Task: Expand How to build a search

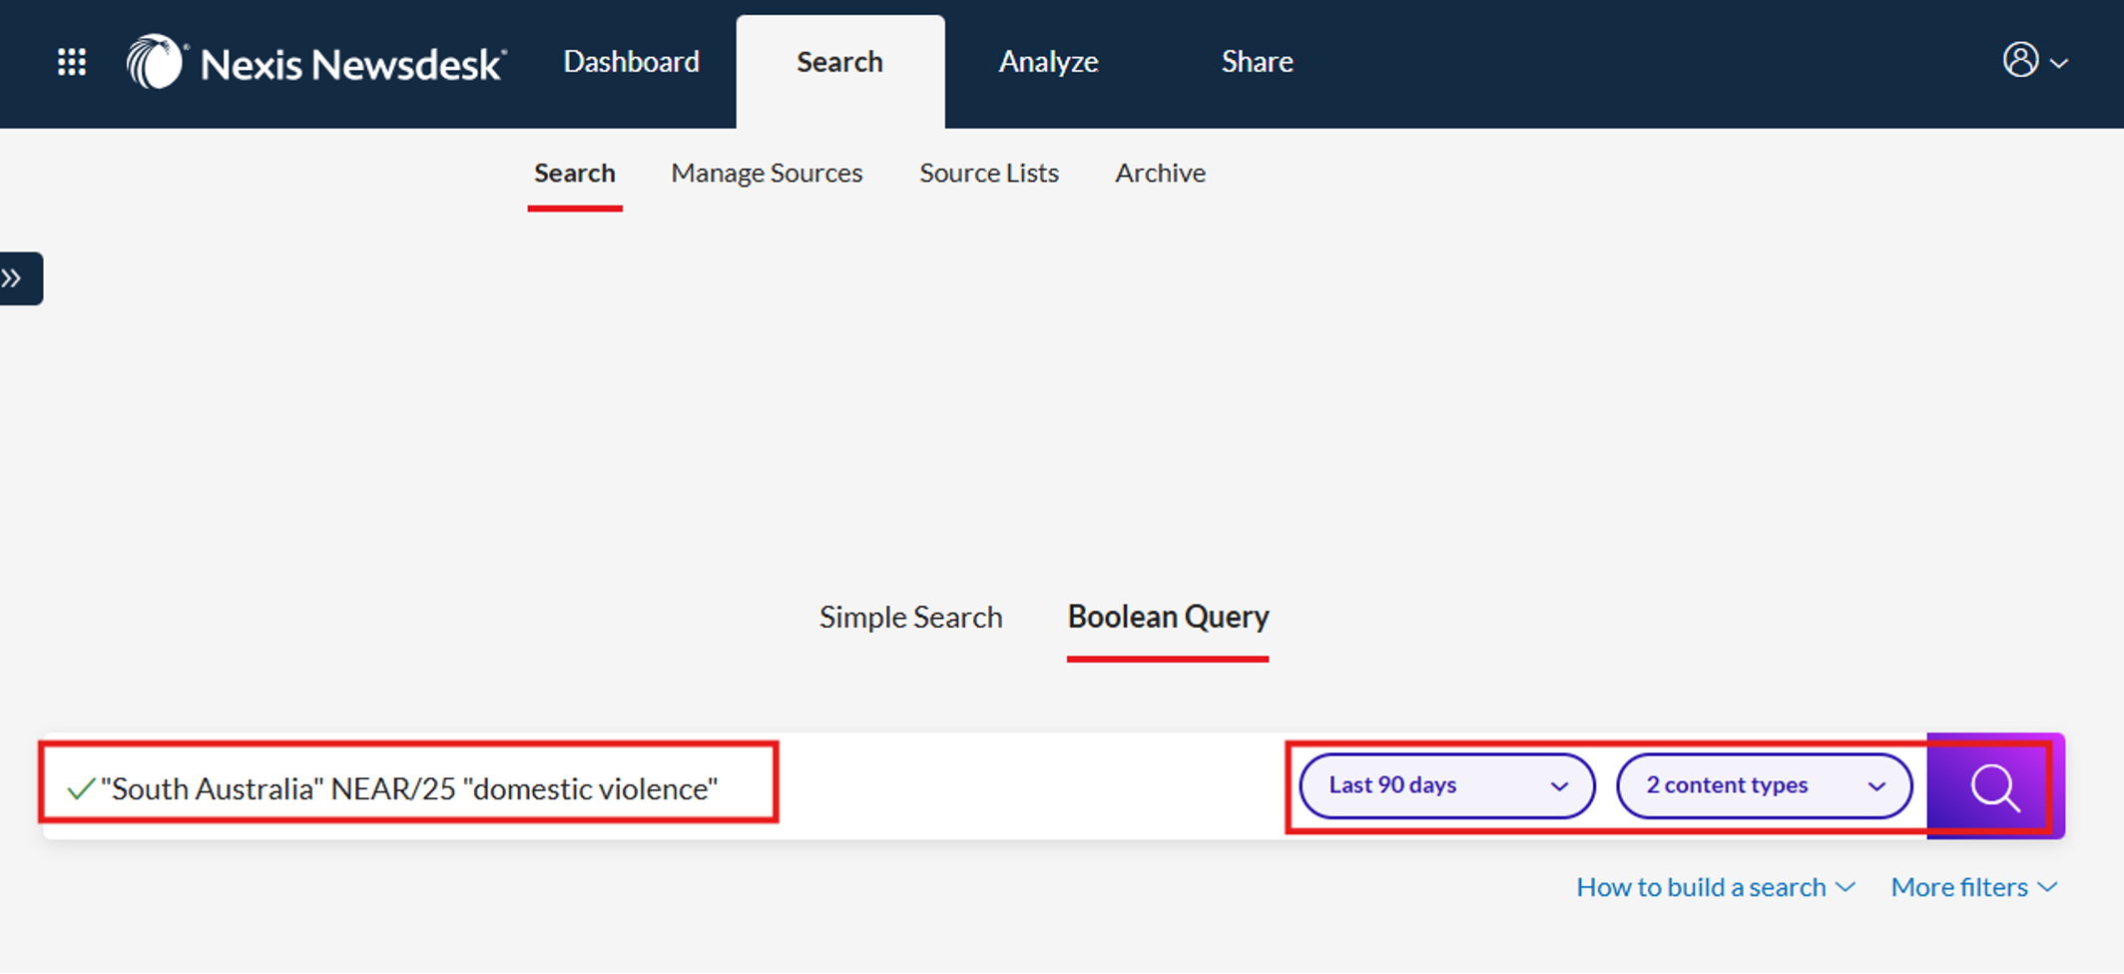Action: coord(1715,887)
